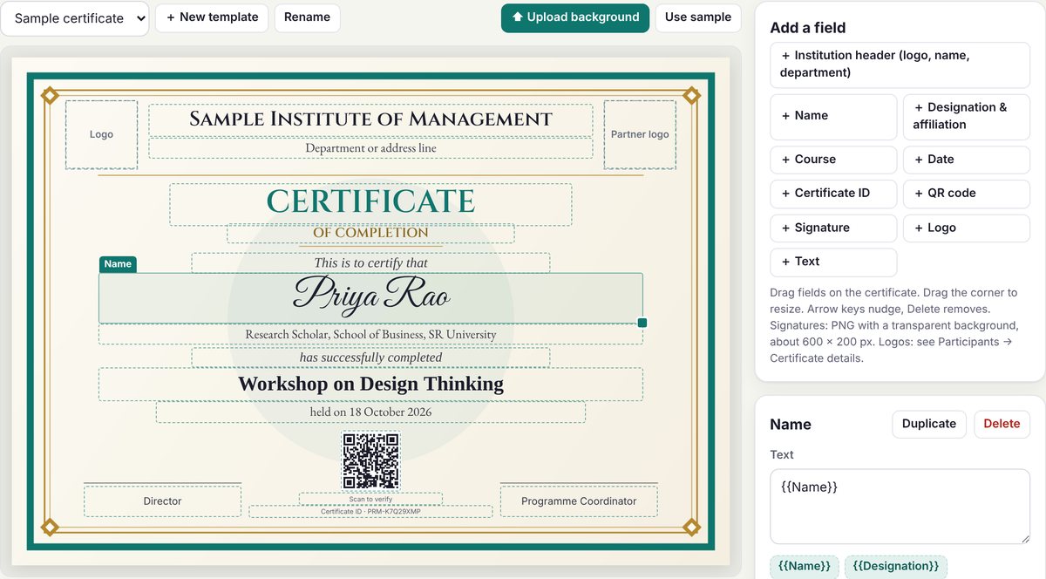
Task: Click the Use sample button
Action: (698, 17)
